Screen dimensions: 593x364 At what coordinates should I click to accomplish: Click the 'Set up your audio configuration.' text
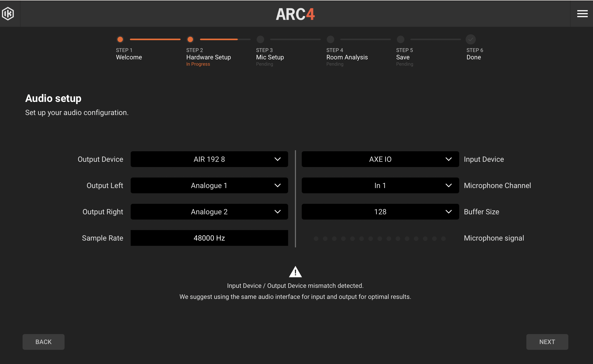77,113
